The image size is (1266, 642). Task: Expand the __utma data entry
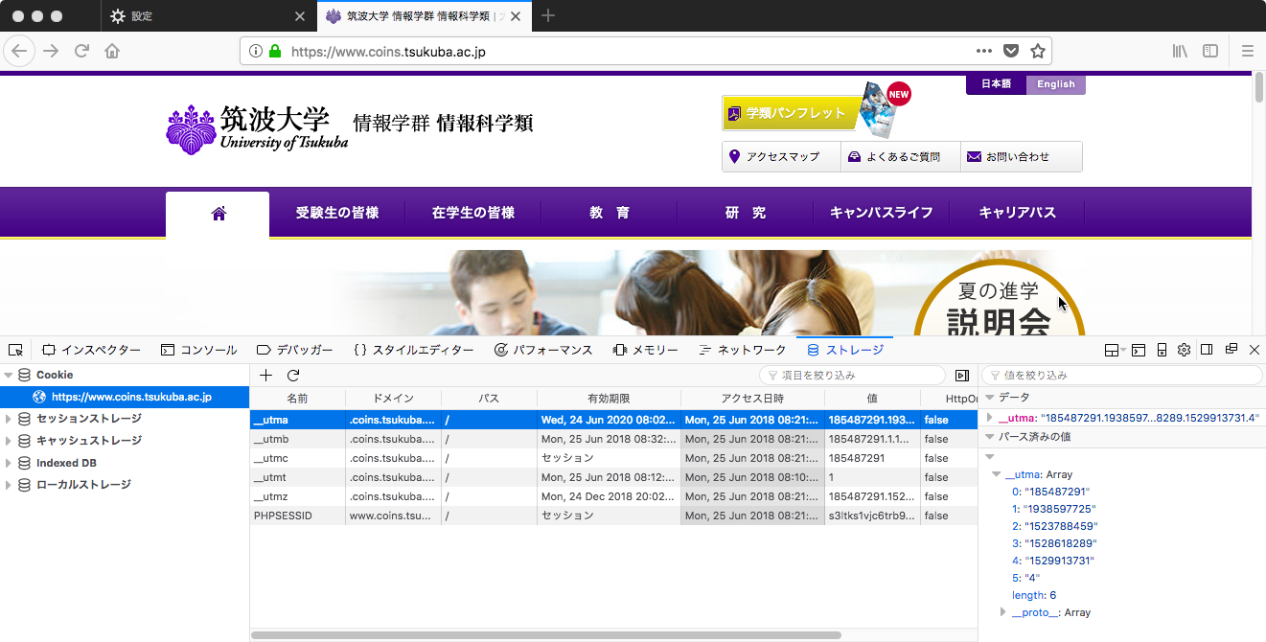990,418
